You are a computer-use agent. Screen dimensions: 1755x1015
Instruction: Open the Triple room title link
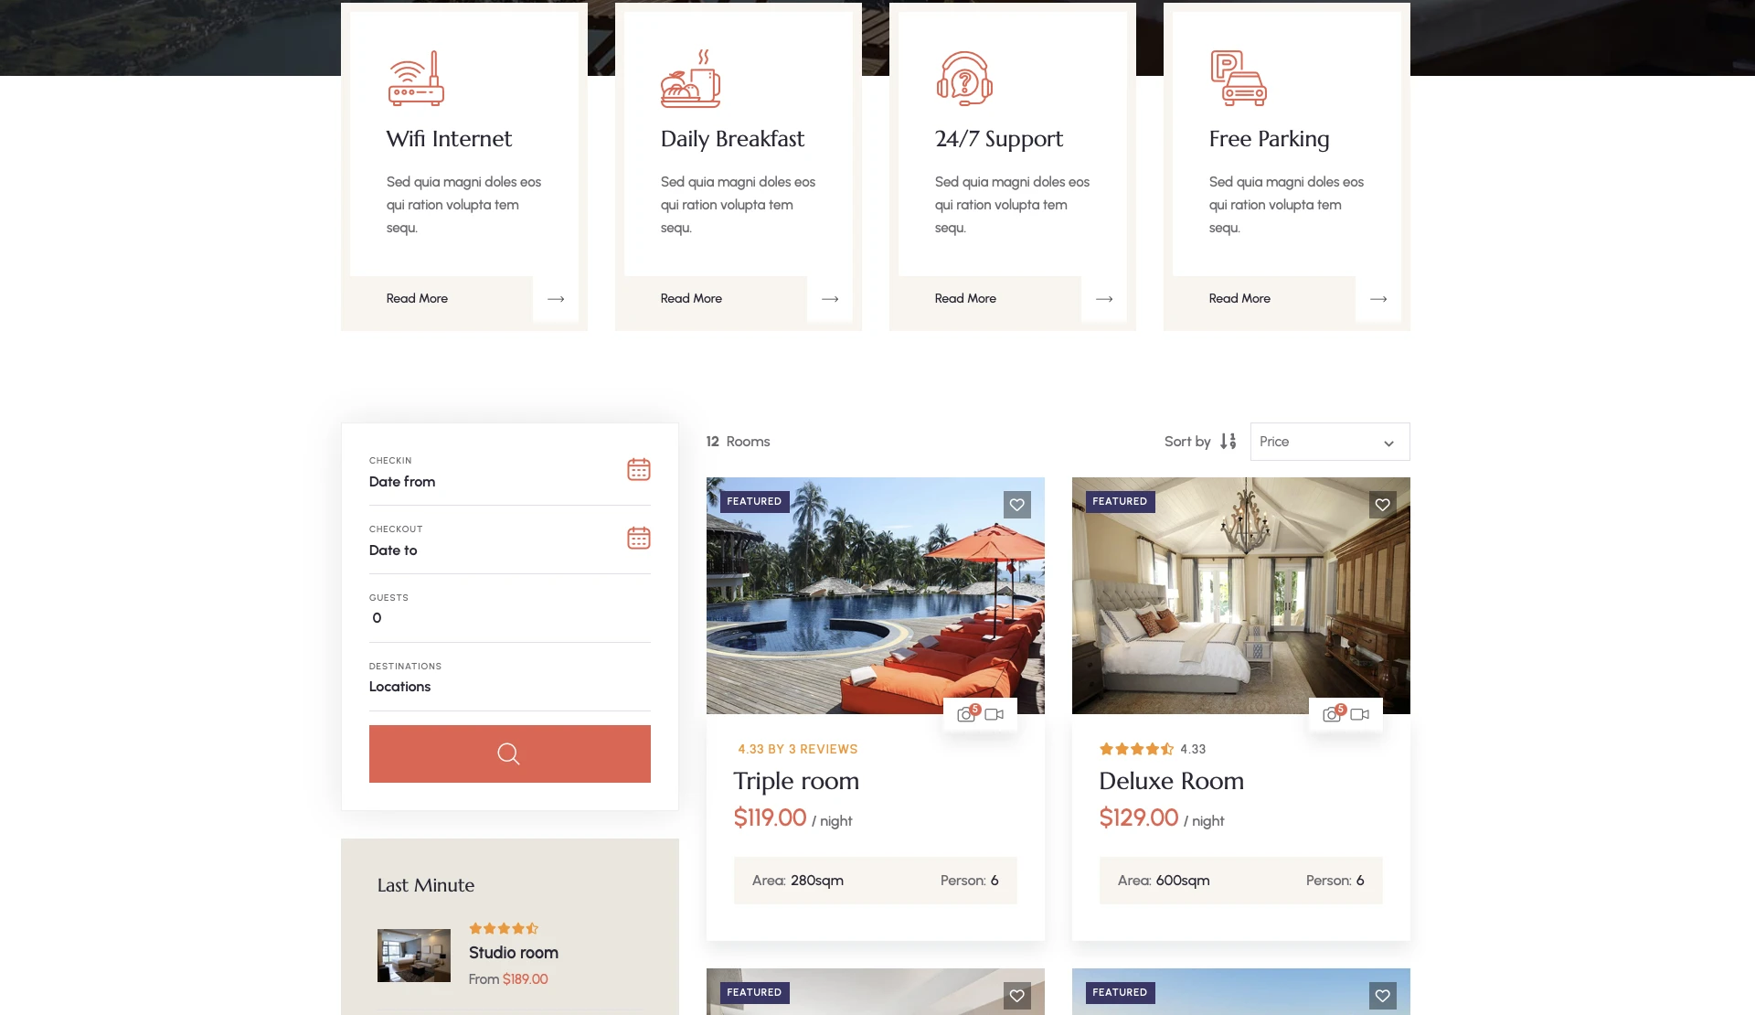pyautogui.click(x=796, y=781)
